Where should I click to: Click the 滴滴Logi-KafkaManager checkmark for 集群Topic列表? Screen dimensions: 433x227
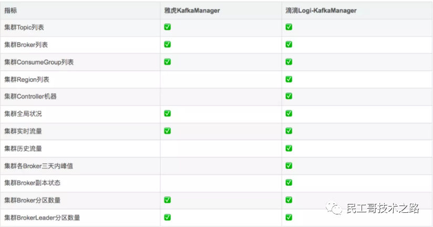(289, 27)
